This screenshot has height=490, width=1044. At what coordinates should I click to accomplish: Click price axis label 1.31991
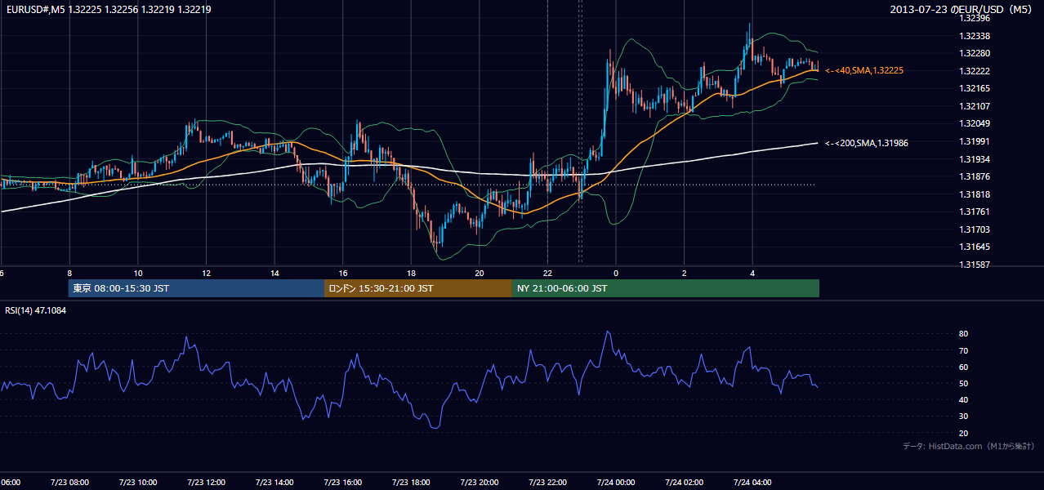pyautogui.click(x=975, y=141)
